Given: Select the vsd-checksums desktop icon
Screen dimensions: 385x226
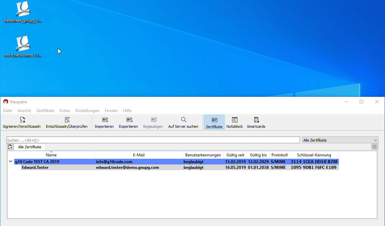Looking at the screenshot, I should 23,46.
